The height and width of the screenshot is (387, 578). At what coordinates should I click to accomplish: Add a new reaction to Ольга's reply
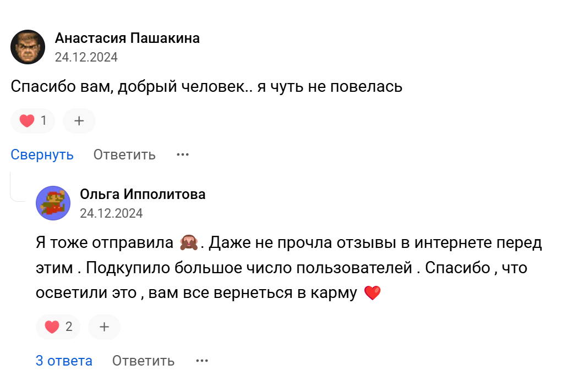(x=105, y=327)
